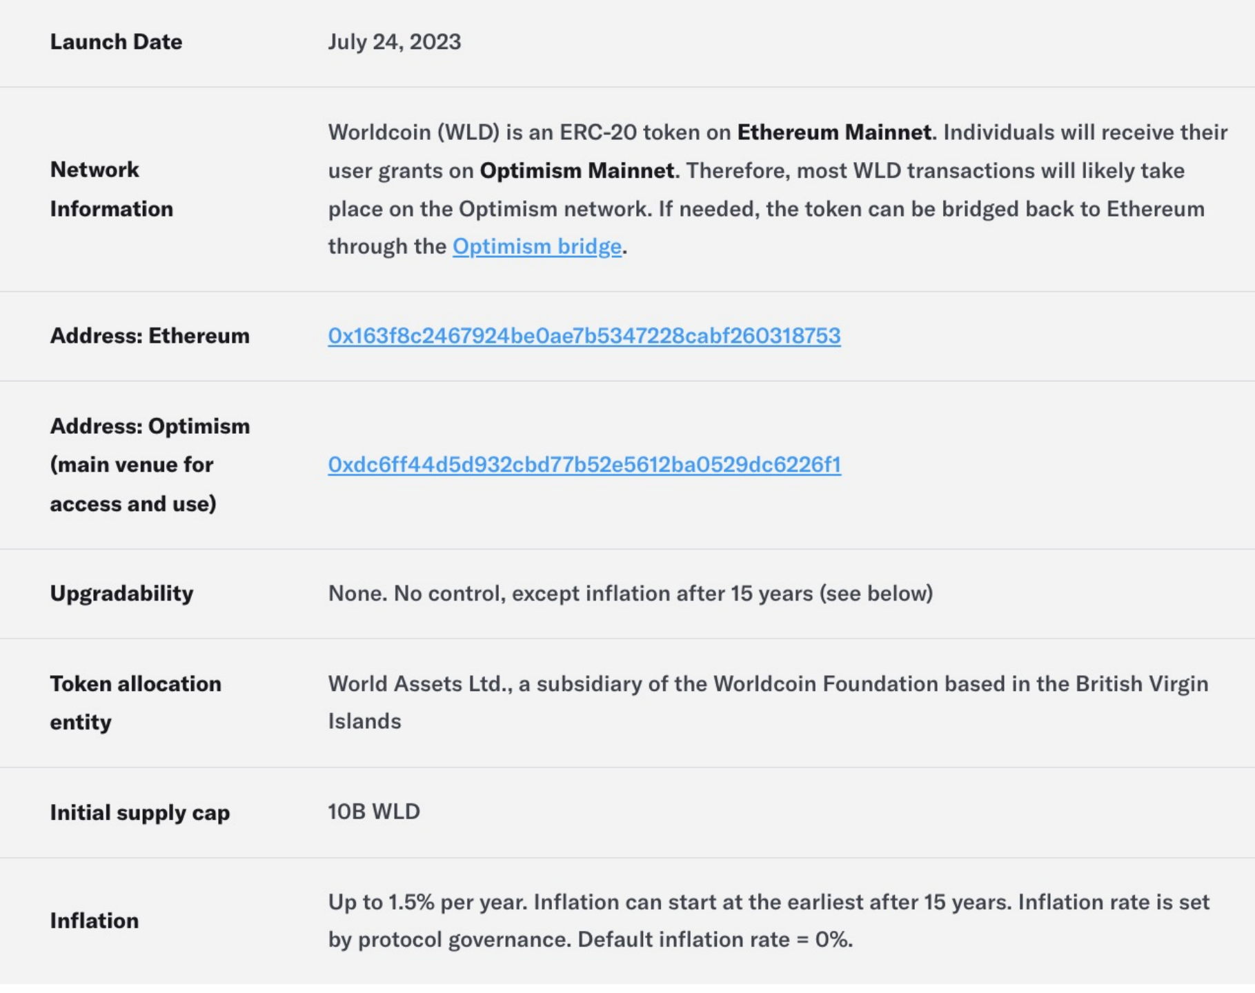Click the 'Worldcoin (WLD)' text in description
This screenshot has width=1255, height=993.
click(x=413, y=132)
